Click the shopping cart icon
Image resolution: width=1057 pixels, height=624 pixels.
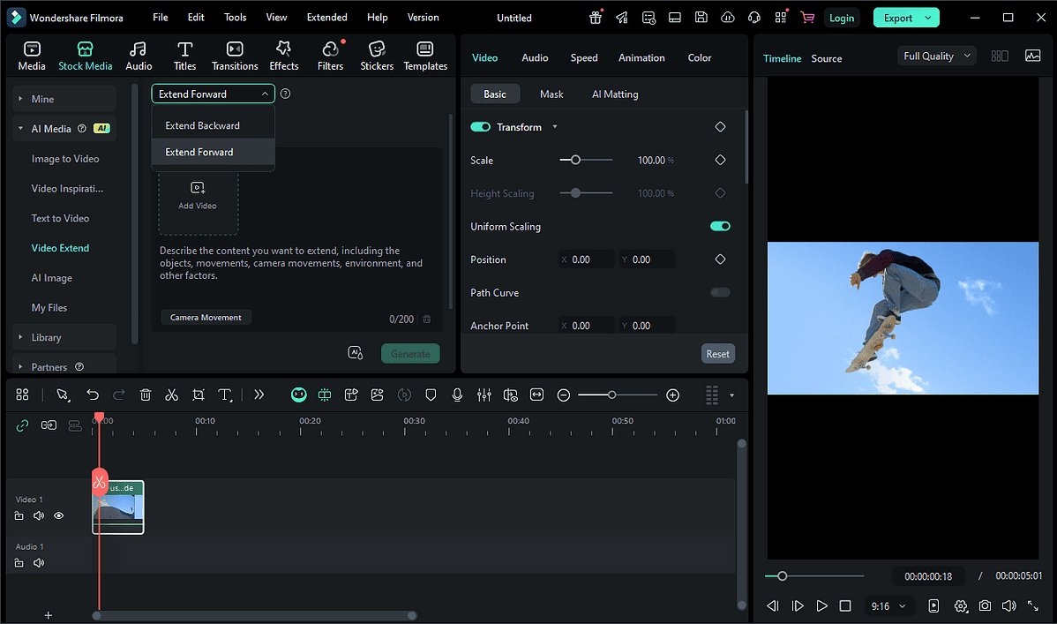coord(807,18)
